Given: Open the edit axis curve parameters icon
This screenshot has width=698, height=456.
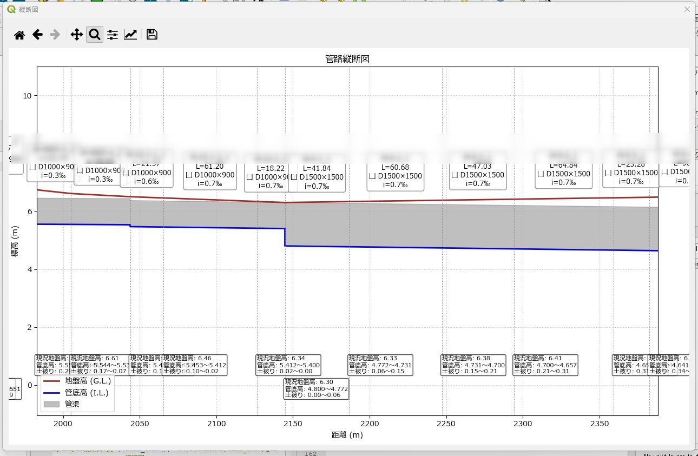Looking at the screenshot, I should [130, 35].
